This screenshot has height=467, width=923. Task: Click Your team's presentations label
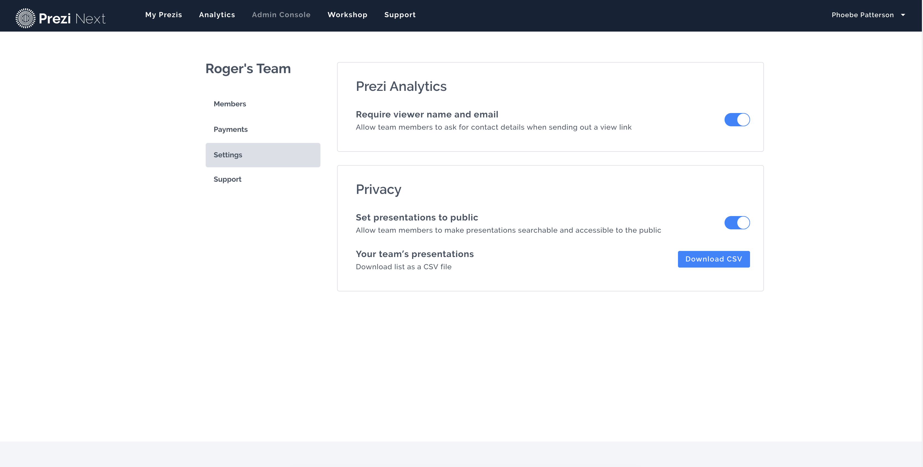tap(415, 254)
